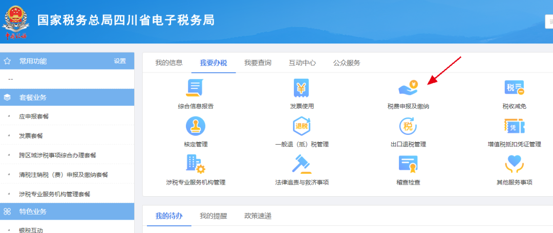Open 出口退税管理 circular icon
This screenshot has width=553, height=233.
coord(408,126)
